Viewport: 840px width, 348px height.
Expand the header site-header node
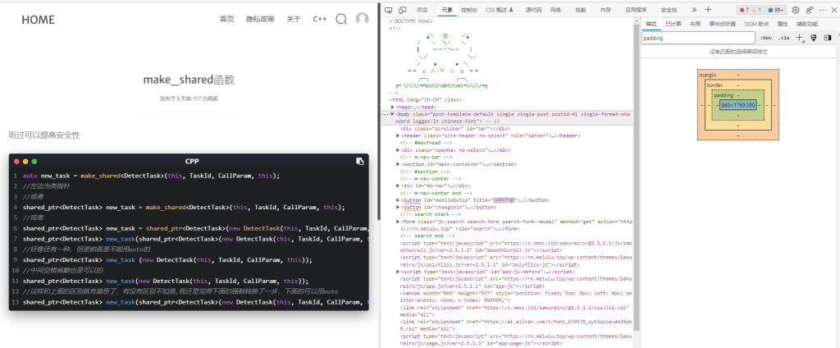coord(398,135)
